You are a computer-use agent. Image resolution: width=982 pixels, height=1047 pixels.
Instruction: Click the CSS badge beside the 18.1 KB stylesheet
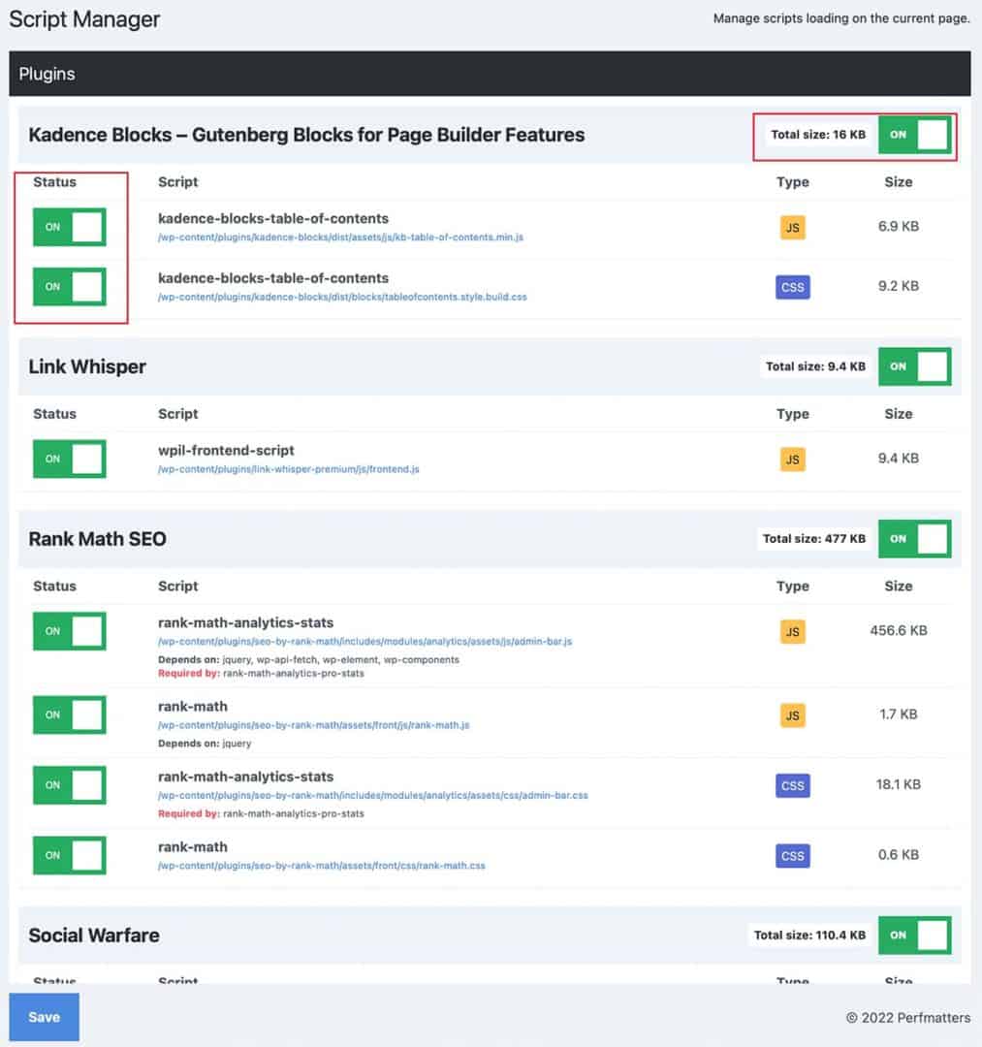tap(792, 786)
